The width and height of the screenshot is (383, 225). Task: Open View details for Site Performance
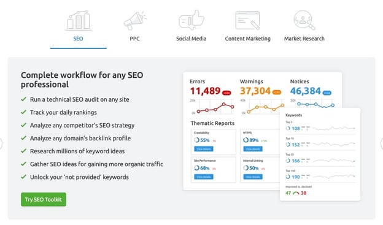coord(204,177)
